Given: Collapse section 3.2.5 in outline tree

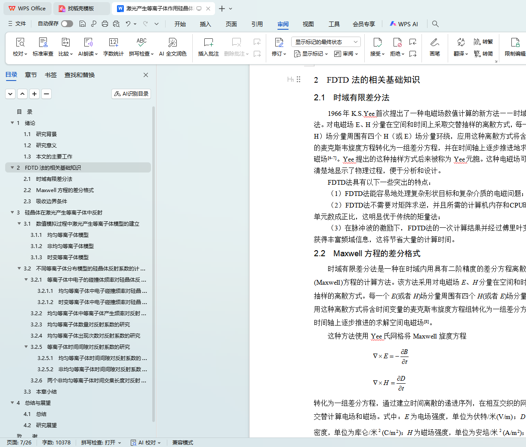Looking at the screenshot, I should click(26, 347).
